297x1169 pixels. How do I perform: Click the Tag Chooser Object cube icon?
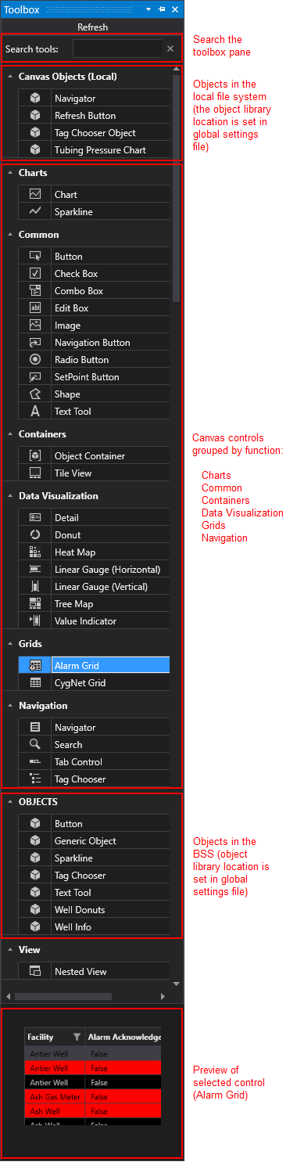(35, 133)
